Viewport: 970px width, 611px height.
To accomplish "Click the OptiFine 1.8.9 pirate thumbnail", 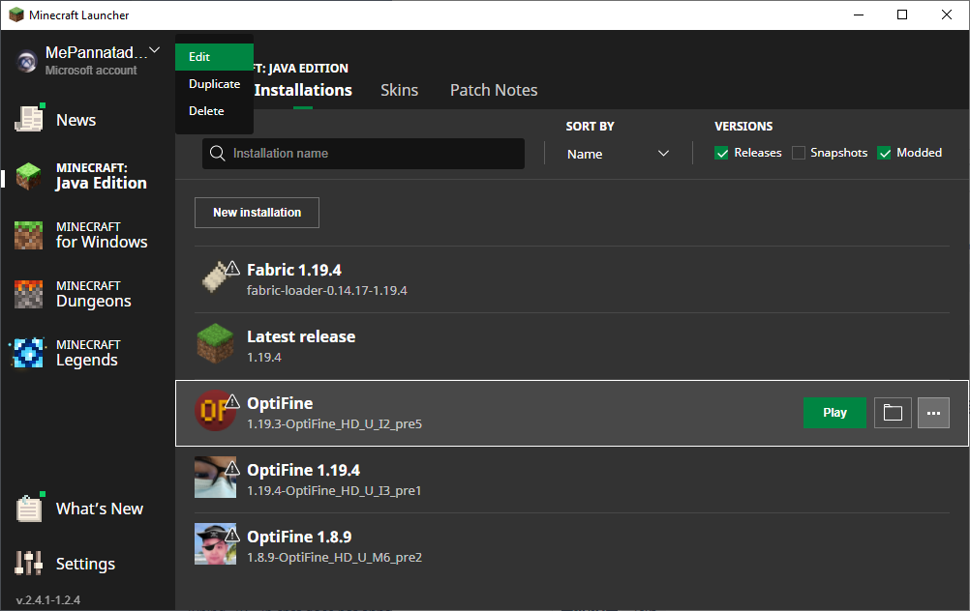I will [215, 544].
